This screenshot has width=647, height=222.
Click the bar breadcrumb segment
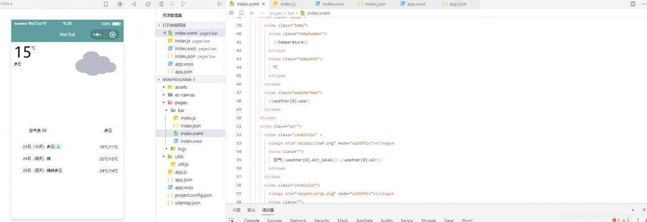291,13
